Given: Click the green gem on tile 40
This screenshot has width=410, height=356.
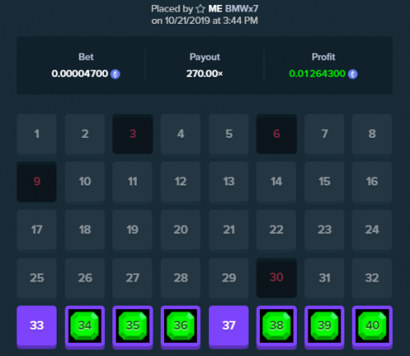Looking at the screenshot, I should [x=372, y=326].
